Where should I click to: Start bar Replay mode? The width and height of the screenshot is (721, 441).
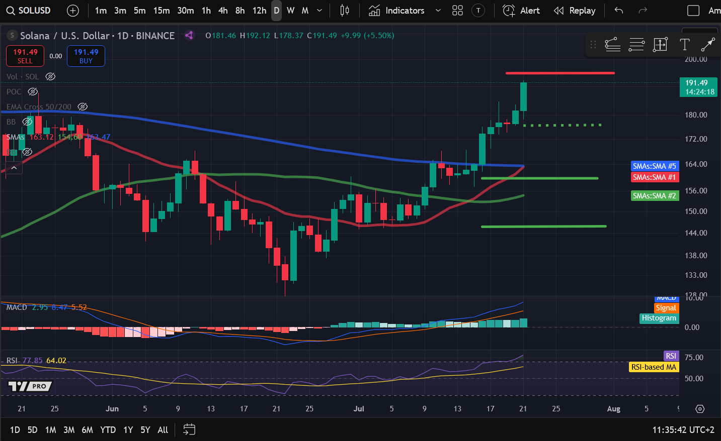click(575, 11)
